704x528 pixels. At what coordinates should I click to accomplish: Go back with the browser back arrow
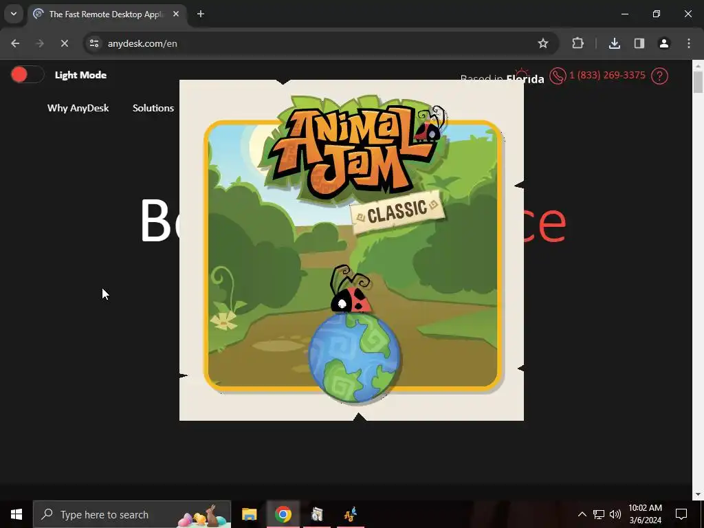click(15, 43)
